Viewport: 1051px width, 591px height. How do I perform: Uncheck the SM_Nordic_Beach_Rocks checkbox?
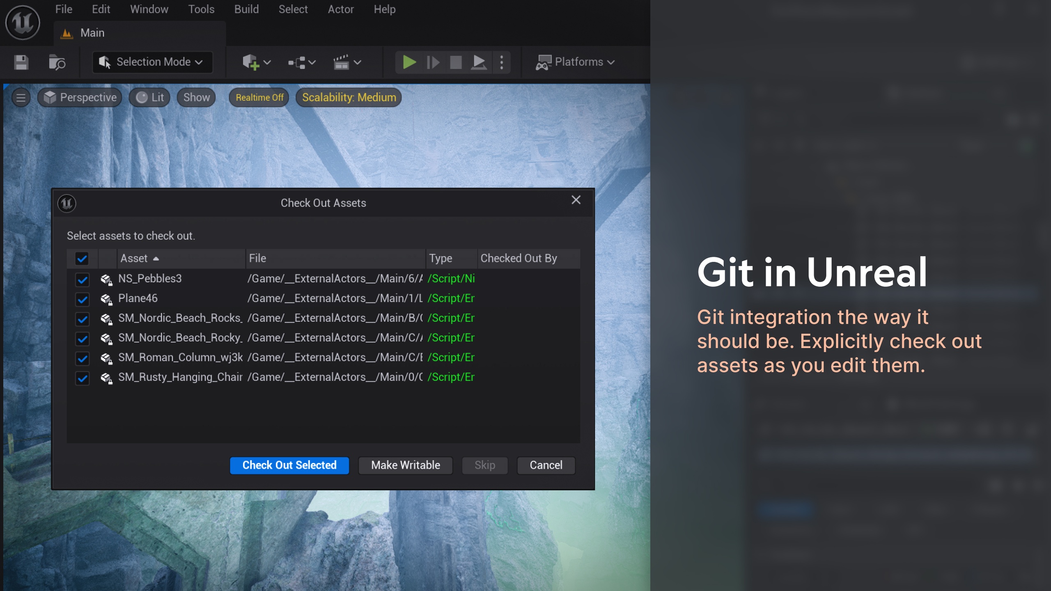[x=82, y=319]
